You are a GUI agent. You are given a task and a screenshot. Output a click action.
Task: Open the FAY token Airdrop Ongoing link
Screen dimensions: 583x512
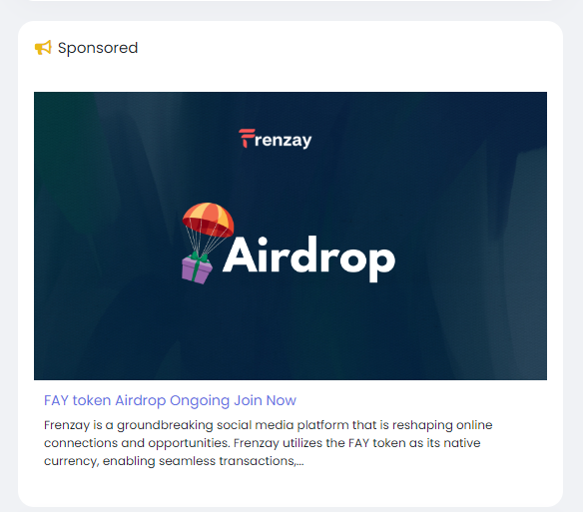coord(170,400)
